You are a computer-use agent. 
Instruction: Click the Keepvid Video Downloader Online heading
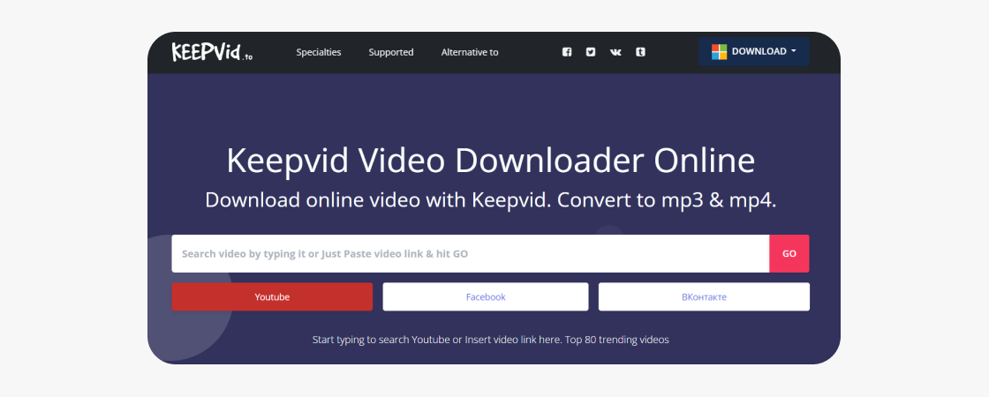(491, 161)
